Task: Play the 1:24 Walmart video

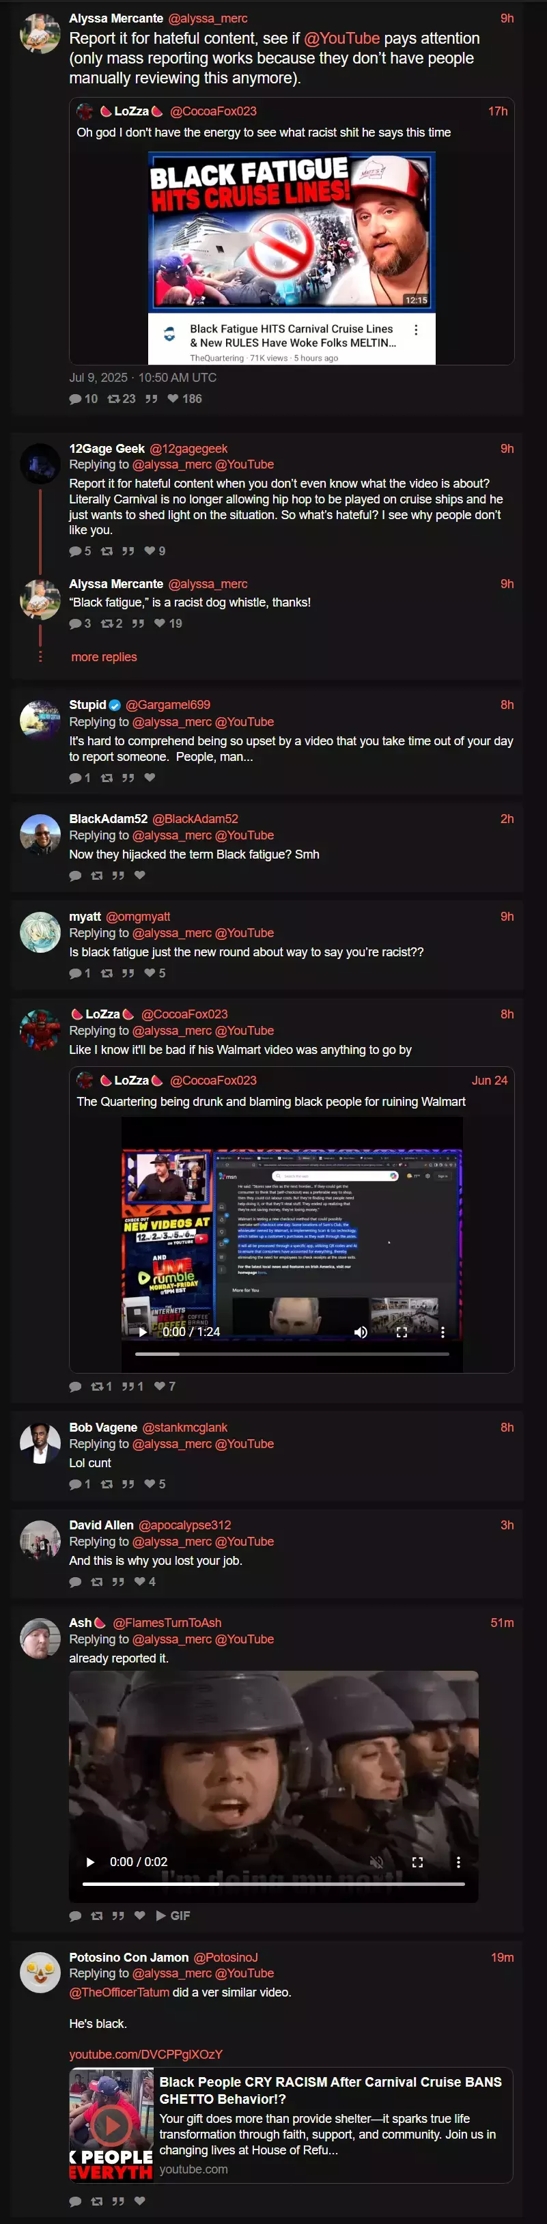Action: [x=143, y=1332]
